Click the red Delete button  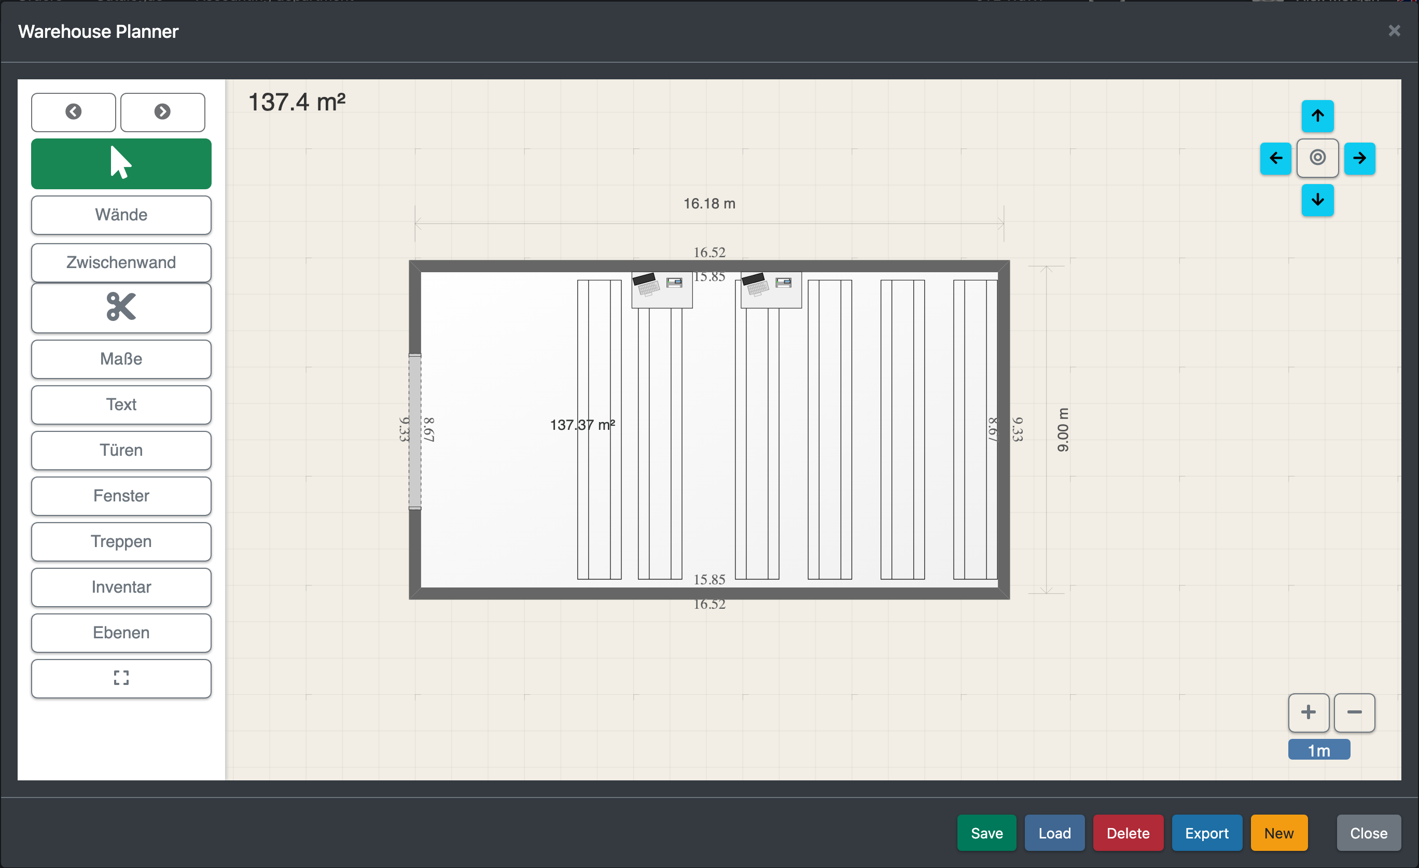(x=1128, y=833)
